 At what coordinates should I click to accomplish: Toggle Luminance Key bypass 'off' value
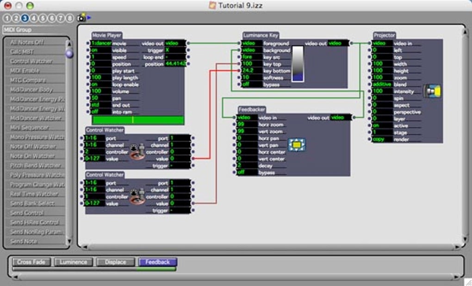(x=252, y=84)
